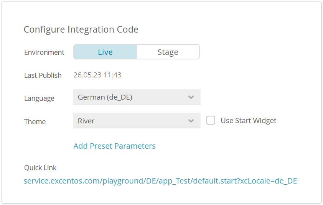Click the Environment label
The height and width of the screenshot is (205, 323).
point(44,52)
